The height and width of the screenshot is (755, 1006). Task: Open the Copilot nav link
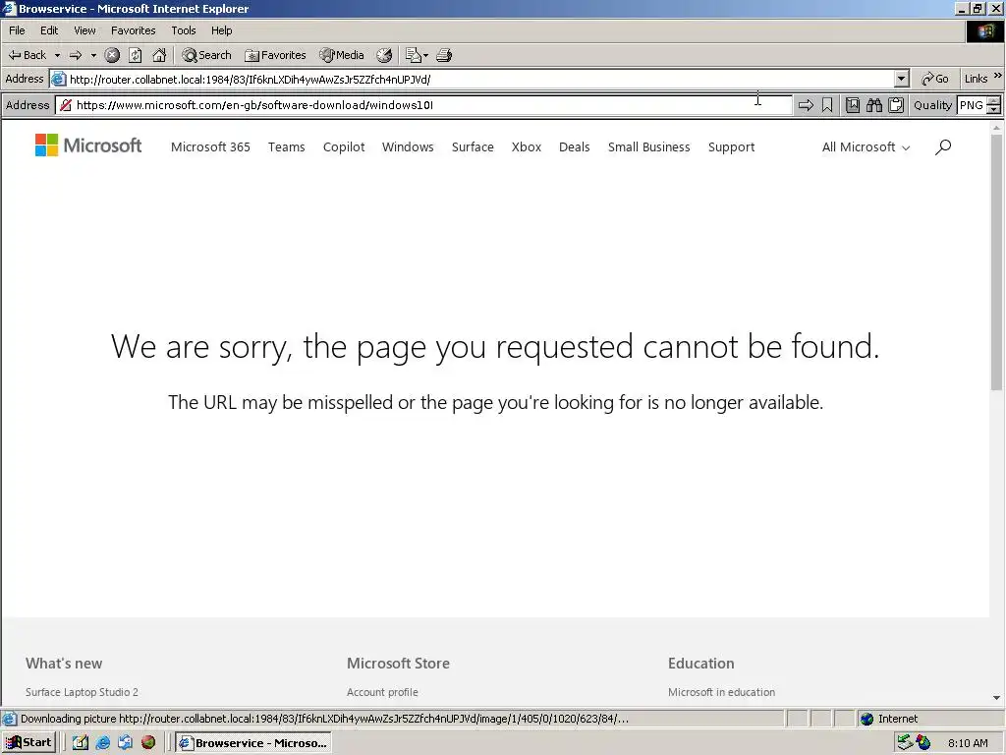pos(344,147)
